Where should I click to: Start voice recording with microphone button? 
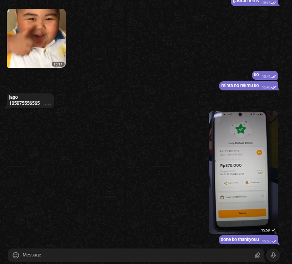(273, 255)
